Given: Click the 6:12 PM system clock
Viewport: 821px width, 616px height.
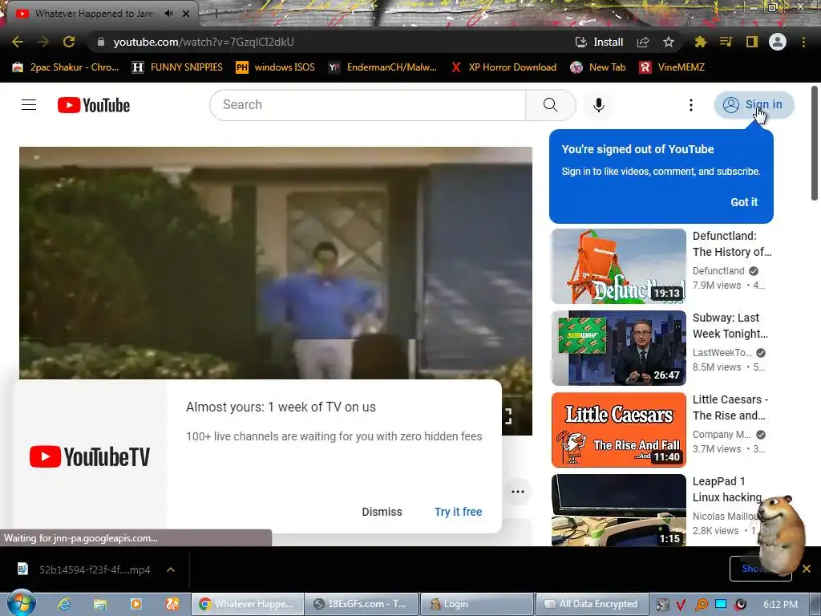Looking at the screenshot, I should pyautogui.click(x=780, y=604).
